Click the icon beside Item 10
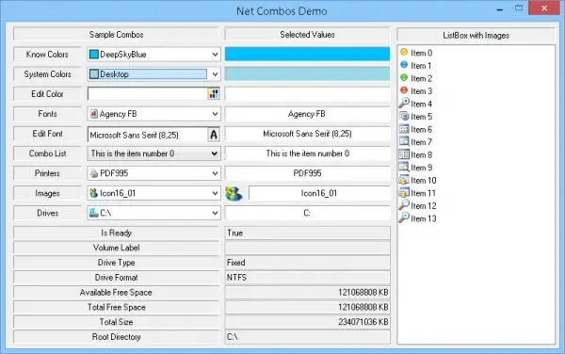Screen dimensions: 565x354 pyautogui.click(x=404, y=180)
